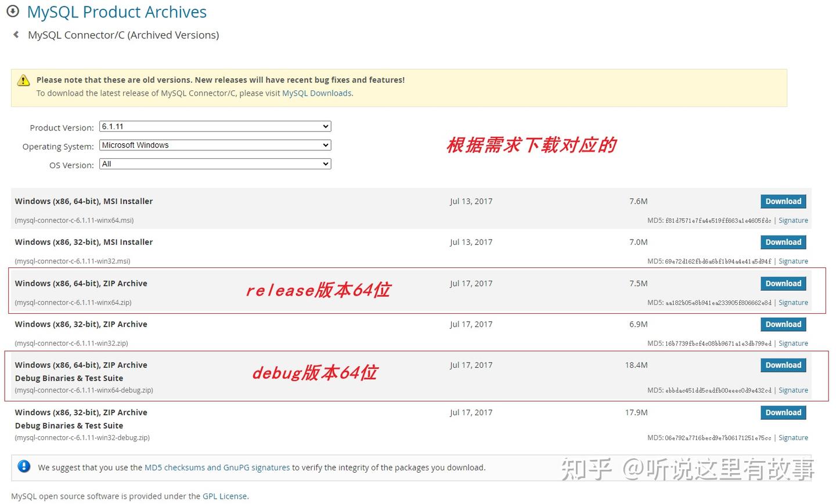Open the MySQL Downloads link
Screen dimensions: 836x504
[x=316, y=93]
